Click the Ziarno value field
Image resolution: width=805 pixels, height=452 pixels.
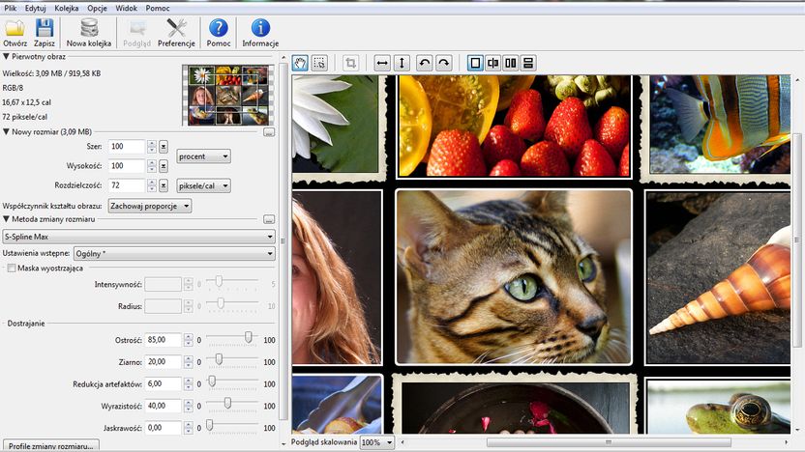tap(164, 362)
